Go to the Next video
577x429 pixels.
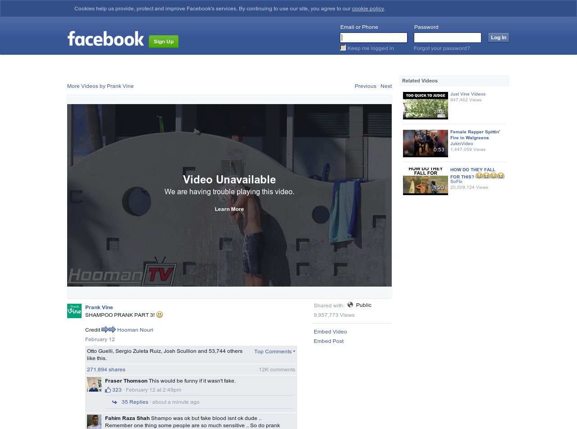386,86
